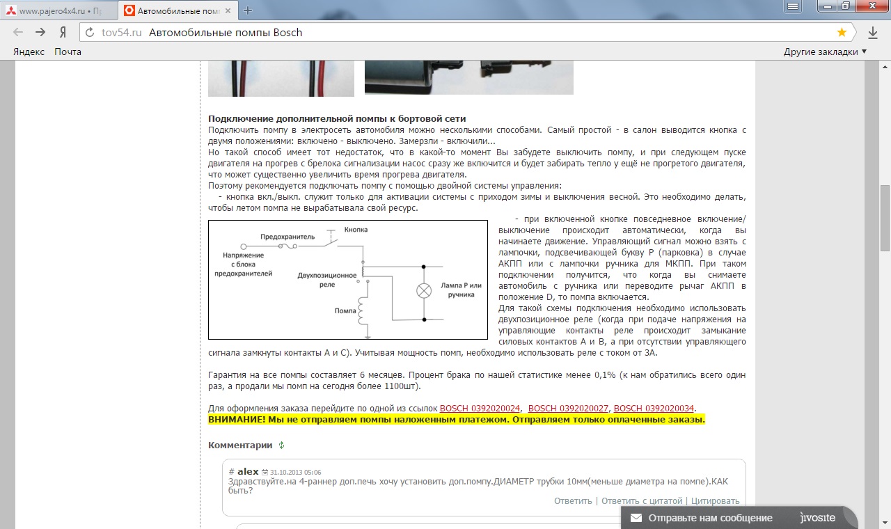The height and width of the screenshot is (529, 891).
Task: Follow the BOSCH 0392020024 link
Action: coord(480,408)
